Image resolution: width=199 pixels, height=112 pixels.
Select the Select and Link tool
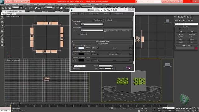(2, 8)
